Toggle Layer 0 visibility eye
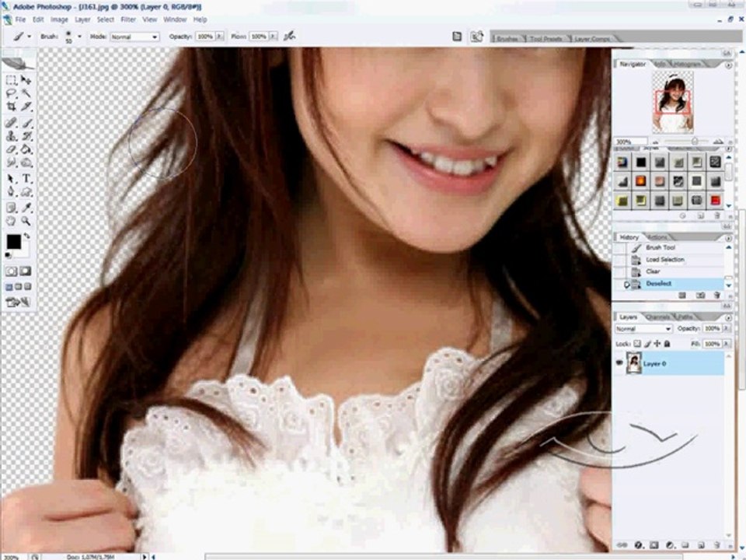The height and width of the screenshot is (560, 746). pyautogui.click(x=619, y=363)
